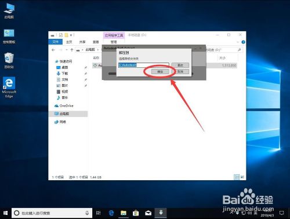The width and height of the screenshot is (290, 219).
Task: Open Edge from the taskbar
Action: coord(111,213)
